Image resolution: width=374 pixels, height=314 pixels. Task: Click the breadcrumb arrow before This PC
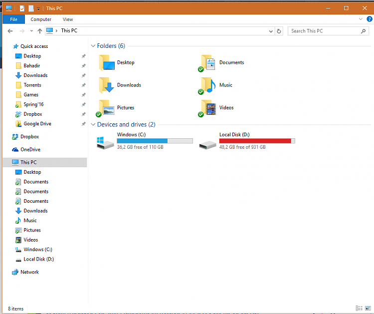(x=56, y=31)
